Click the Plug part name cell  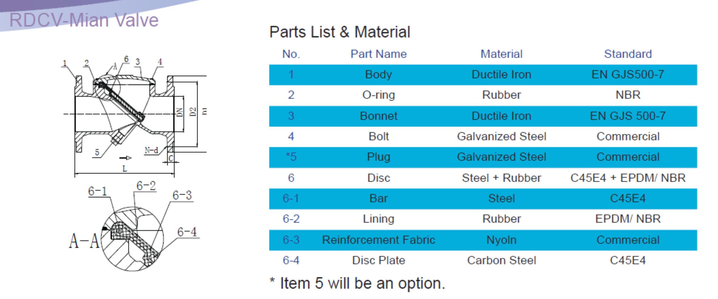tap(378, 157)
